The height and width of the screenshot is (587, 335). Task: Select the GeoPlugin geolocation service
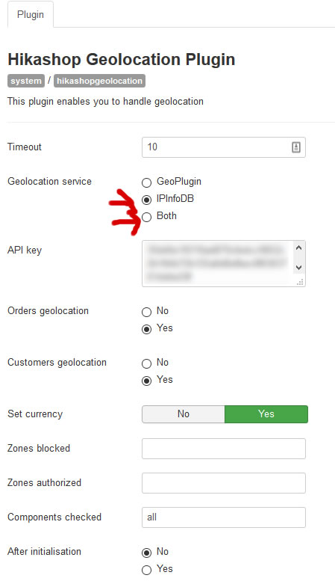coord(146,182)
